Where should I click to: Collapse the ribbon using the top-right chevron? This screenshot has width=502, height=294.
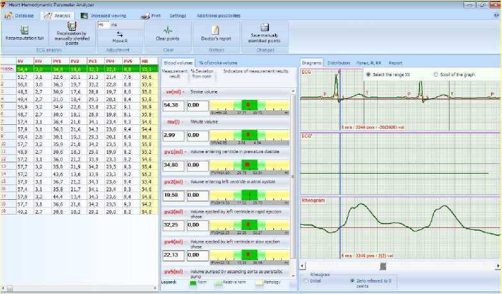[497, 13]
